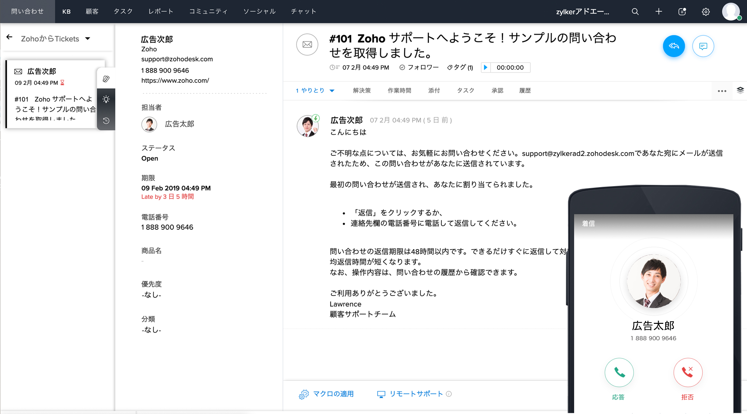Open the settings gear in top bar
The image size is (747, 414).
706,12
